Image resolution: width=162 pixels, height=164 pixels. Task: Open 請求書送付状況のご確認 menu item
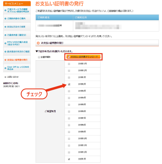point(17,51)
